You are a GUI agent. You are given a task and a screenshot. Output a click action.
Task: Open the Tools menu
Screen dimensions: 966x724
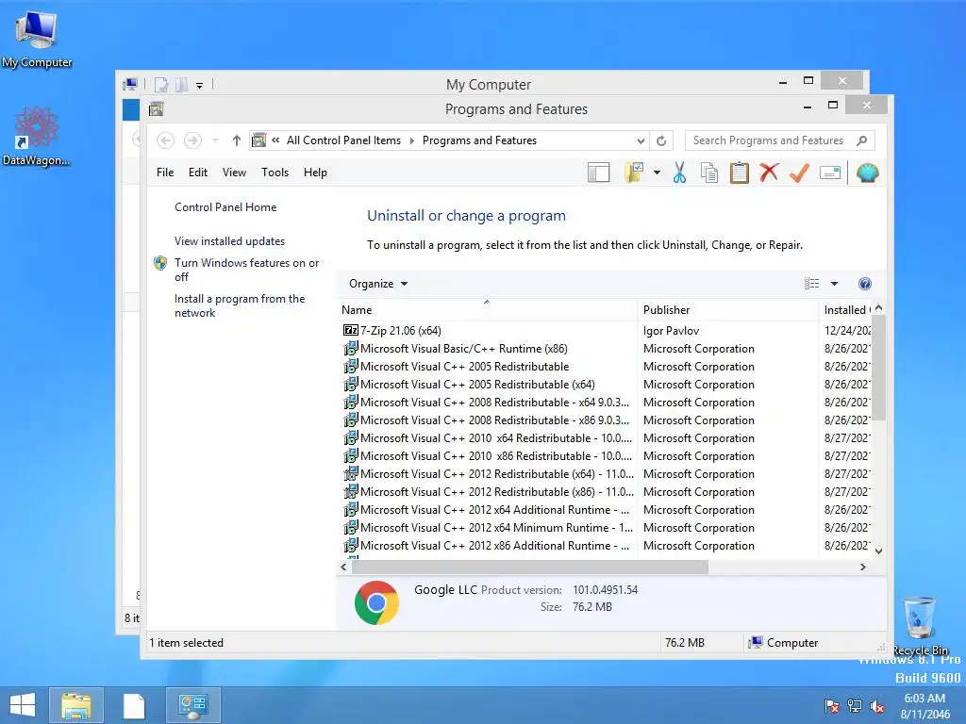tap(275, 173)
